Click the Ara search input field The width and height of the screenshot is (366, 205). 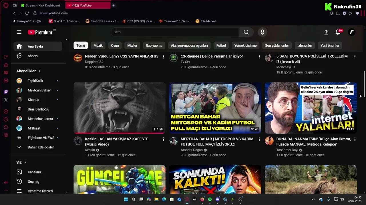(175, 32)
